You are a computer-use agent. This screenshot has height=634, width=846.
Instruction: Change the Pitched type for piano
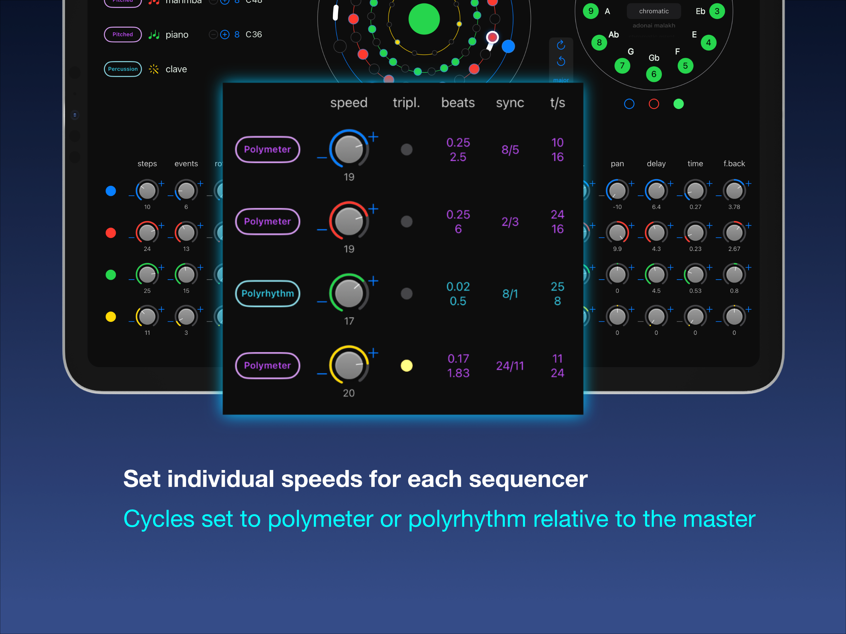(123, 35)
